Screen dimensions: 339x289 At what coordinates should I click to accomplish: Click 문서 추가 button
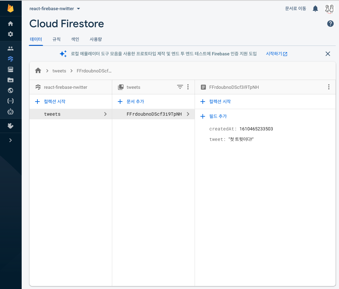pos(131,102)
